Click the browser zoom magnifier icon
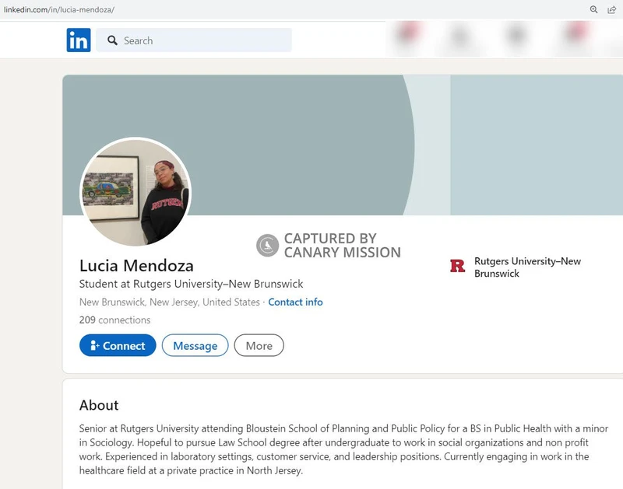623x489 pixels. pos(593,9)
